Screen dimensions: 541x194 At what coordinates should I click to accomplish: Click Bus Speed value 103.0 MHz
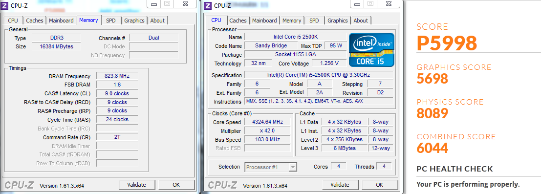click(267, 139)
